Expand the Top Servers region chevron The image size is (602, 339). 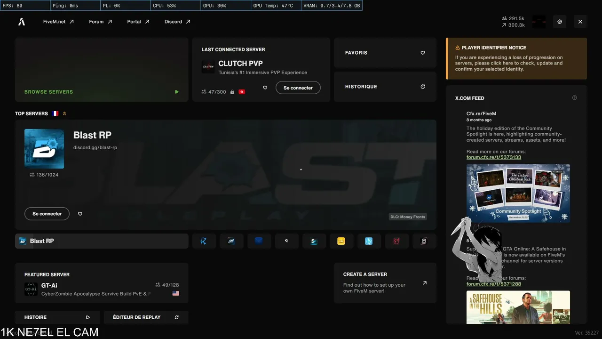64,113
